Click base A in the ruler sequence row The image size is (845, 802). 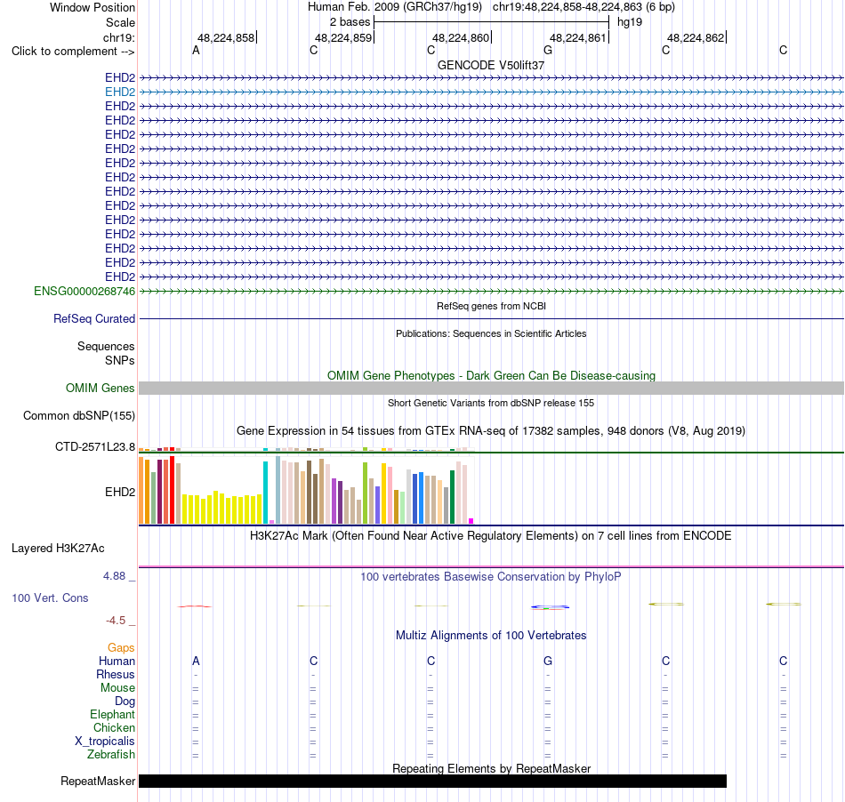pos(197,50)
